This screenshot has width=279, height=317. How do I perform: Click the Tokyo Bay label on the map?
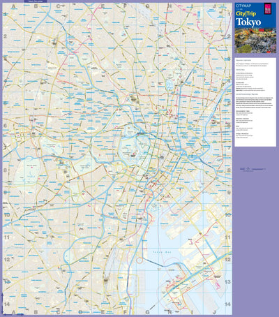click(162, 252)
